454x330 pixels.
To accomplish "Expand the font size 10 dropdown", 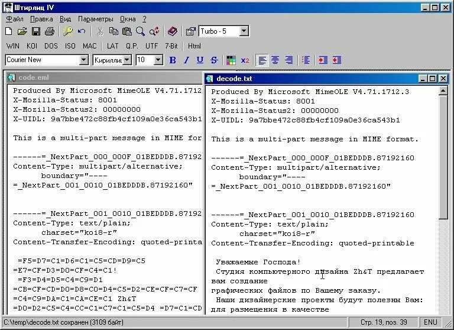I will [x=158, y=60].
